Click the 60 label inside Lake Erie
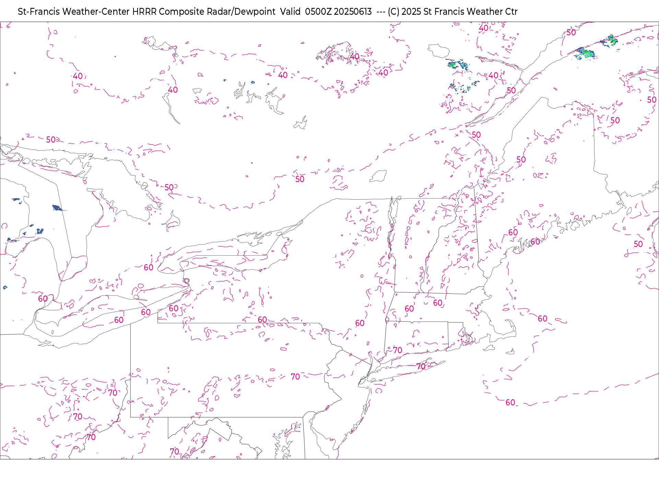This screenshot has width=659, height=481. pyautogui.click(x=119, y=320)
